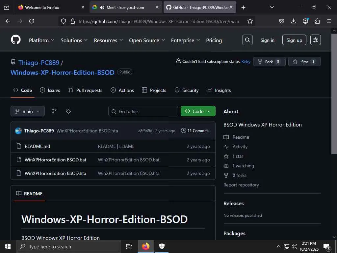The height and width of the screenshot is (253, 337).
Task: Open the Windows Start button
Action: coord(8,246)
